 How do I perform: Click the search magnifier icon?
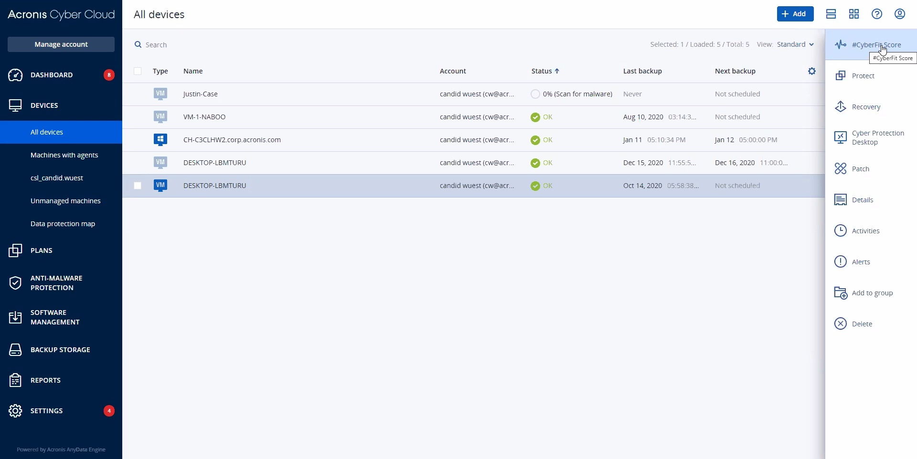click(138, 44)
